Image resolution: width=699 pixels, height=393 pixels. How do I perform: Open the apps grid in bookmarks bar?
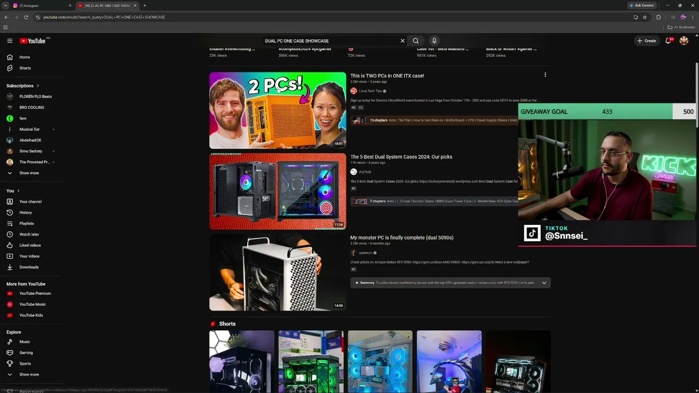tap(5, 27)
